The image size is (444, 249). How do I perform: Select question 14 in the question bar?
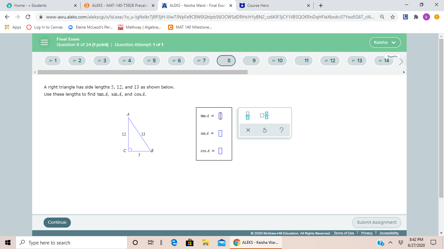[x=384, y=60]
